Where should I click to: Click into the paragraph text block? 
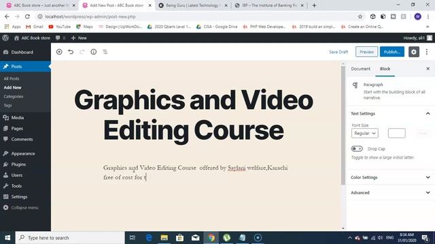[x=196, y=172]
